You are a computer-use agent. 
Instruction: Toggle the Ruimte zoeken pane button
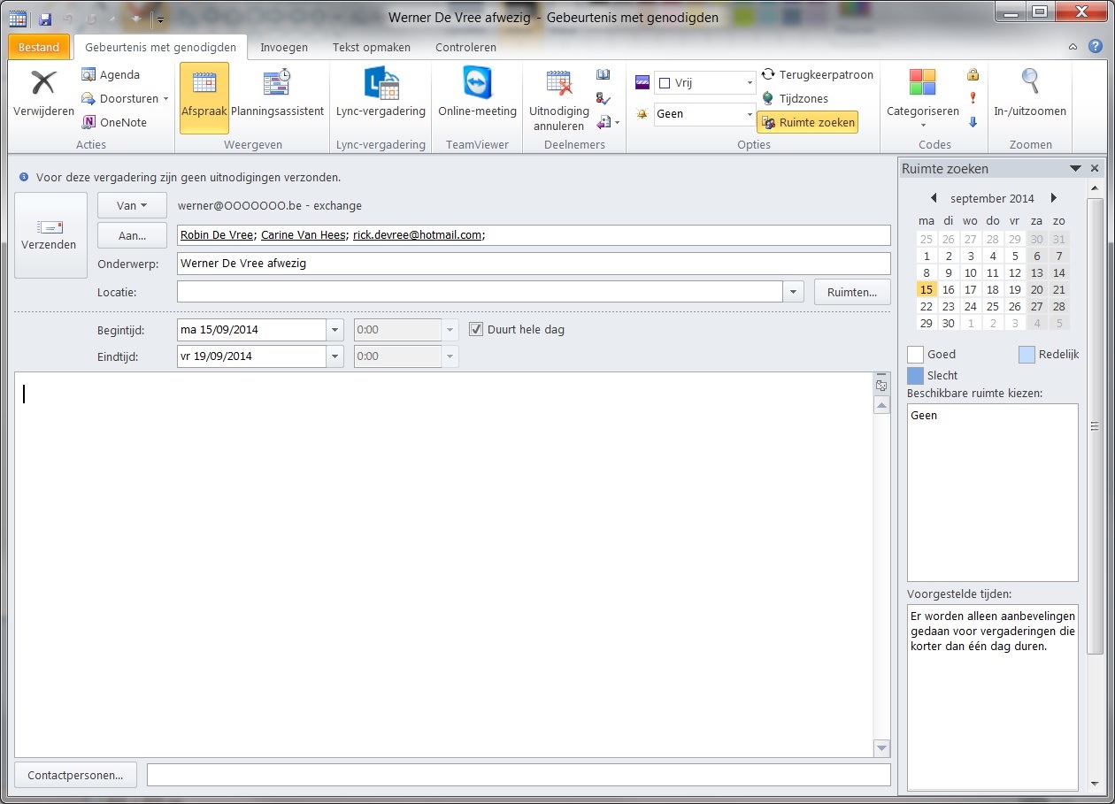point(807,123)
